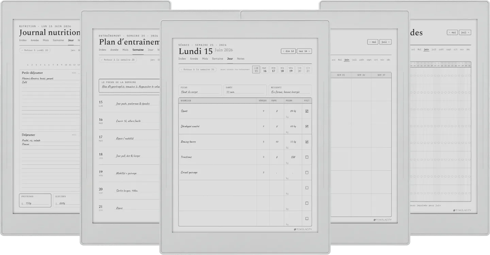Click 'Sortie longue, 40km' entry for day 20
Screen dimensions: 490x255
coord(127,191)
